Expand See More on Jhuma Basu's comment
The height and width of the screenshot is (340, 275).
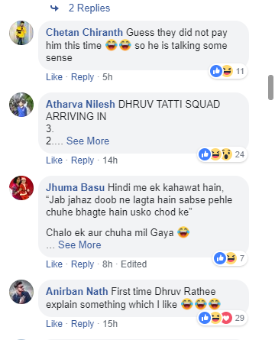[79, 244]
